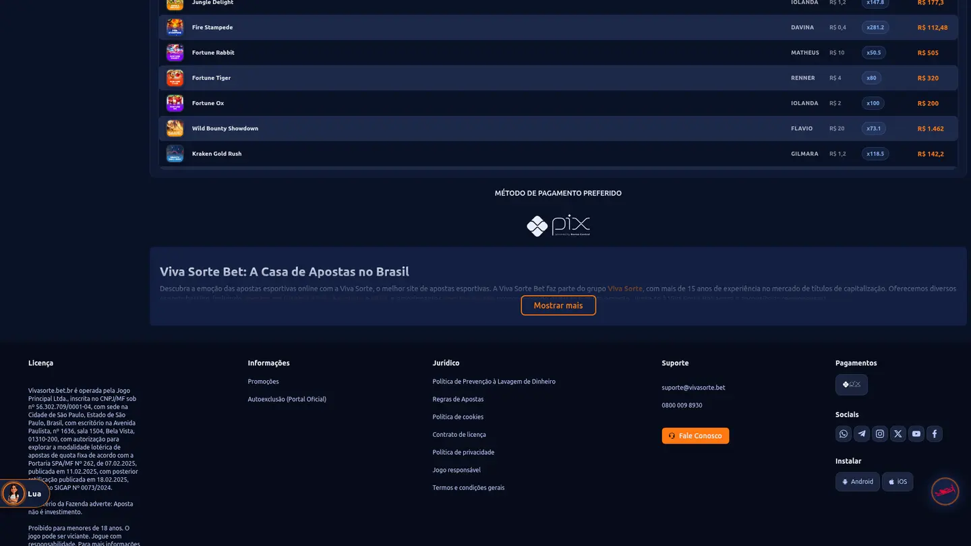This screenshot has width=971, height=546.
Task: Install the Android app
Action: (x=858, y=481)
